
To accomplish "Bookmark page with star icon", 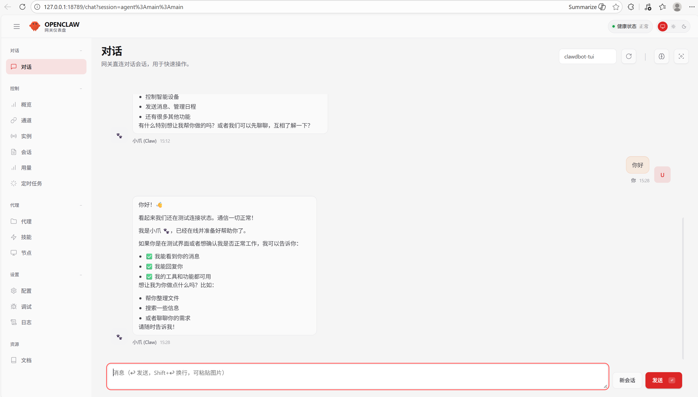I will 616,7.
